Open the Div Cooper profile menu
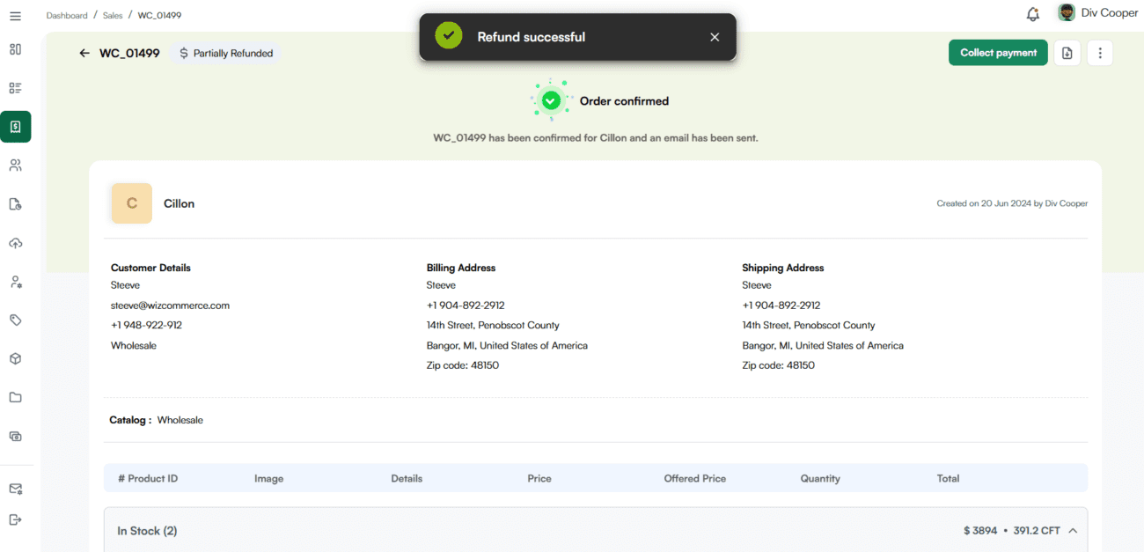 (x=1096, y=13)
